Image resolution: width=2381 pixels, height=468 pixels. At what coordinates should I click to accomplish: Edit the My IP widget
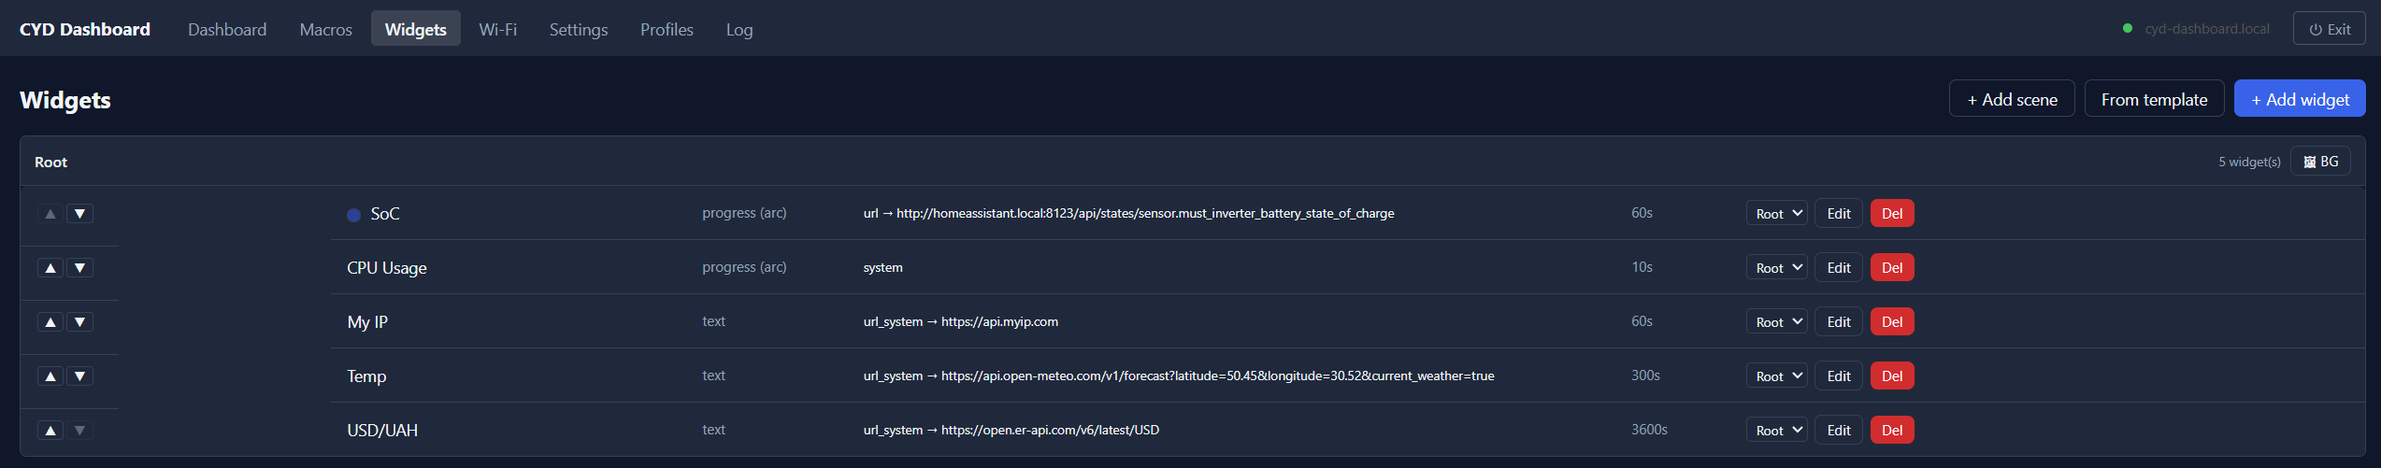[1839, 322]
